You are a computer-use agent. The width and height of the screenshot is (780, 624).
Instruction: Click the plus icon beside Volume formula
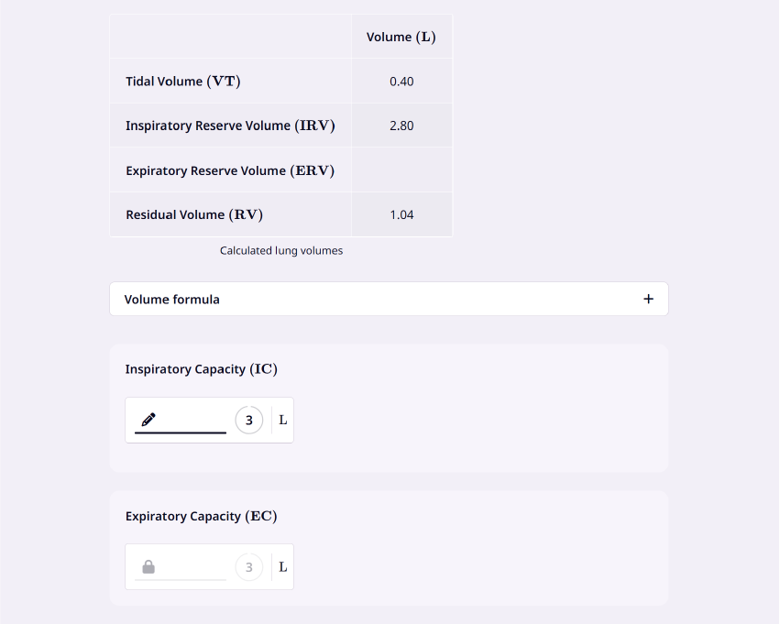pyautogui.click(x=648, y=299)
